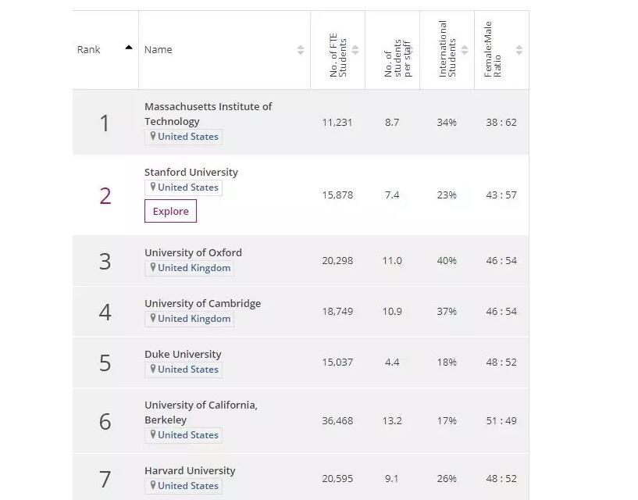Viewport: 638px width, 500px height.
Task: Open Harvard University profile link
Action: click(x=190, y=470)
